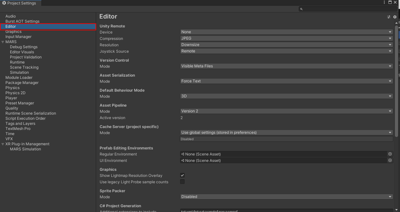Collapse the XR Plug-in Management group
Screen dimensions: 400x212
pos(3,144)
